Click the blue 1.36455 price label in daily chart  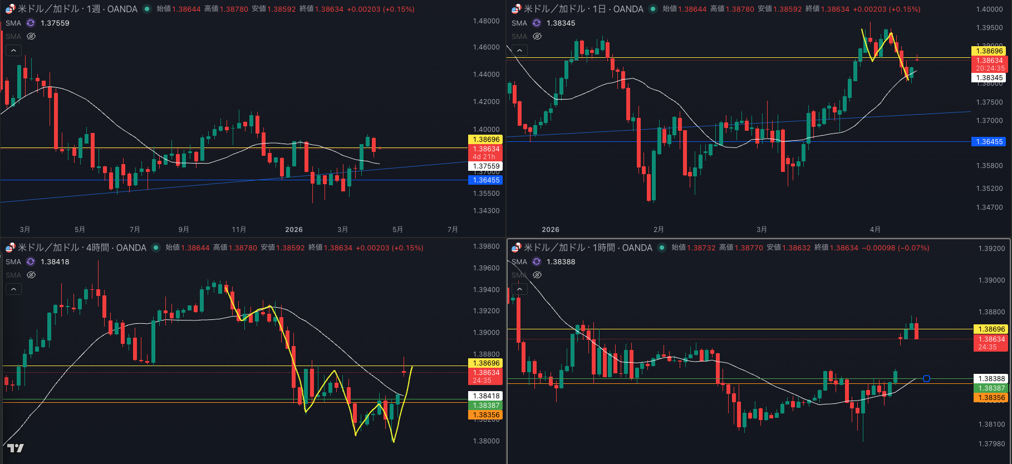[989, 142]
